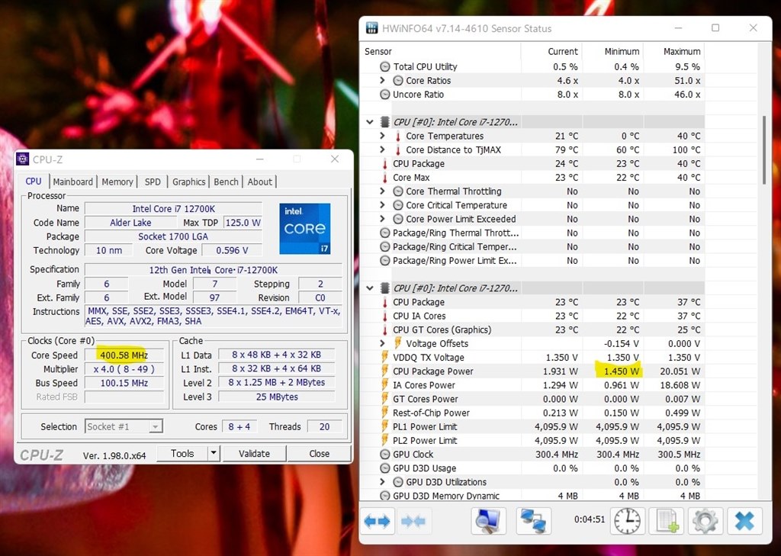Image resolution: width=781 pixels, height=556 pixels.
Task: Click the Close button in CPU-Z
Action: (x=320, y=453)
